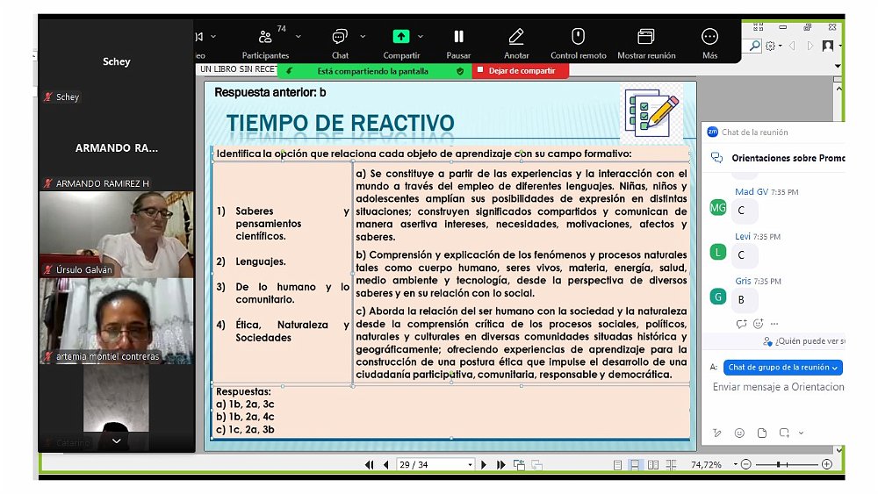
Task: Click the green Compartir share icon
Action: click(x=400, y=37)
